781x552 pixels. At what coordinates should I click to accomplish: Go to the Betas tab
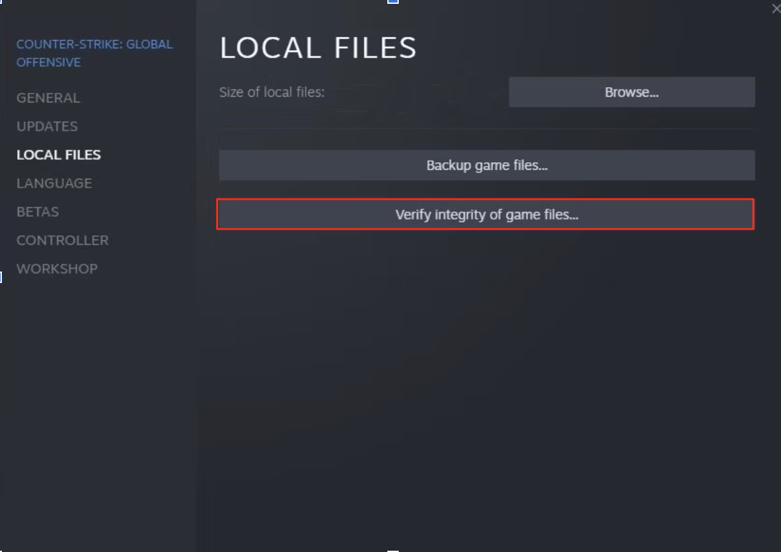pyautogui.click(x=38, y=212)
